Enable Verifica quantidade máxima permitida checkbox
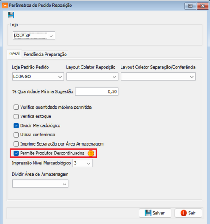210x224 pixels. (x=16, y=107)
